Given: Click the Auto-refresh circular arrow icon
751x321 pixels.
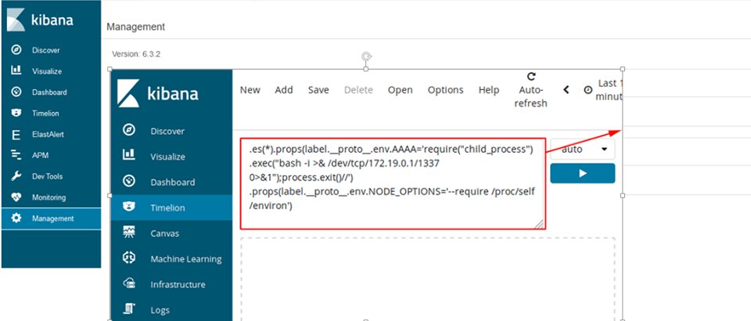Looking at the screenshot, I should tap(530, 77).
